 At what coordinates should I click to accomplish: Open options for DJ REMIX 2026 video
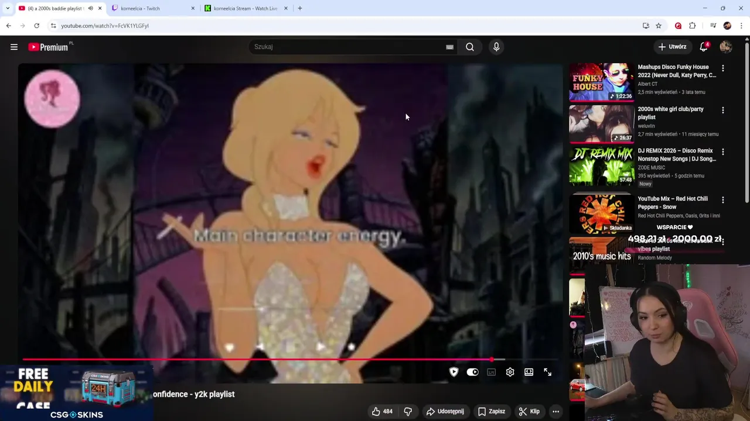pos(722,152)
